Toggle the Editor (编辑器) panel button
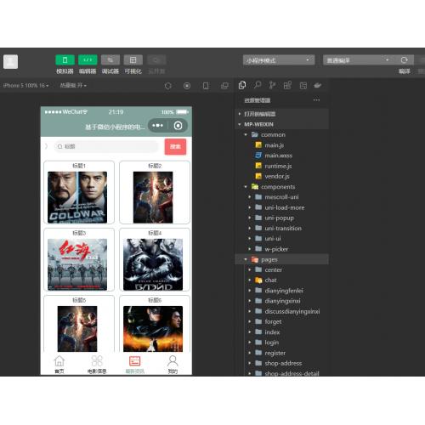Viewport: 425px width, 425px height. (88, 60)
